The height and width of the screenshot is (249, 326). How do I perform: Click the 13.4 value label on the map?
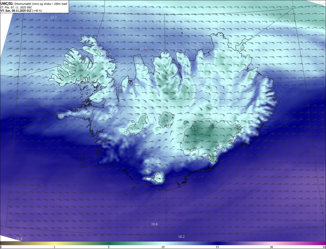coord(180,70)
